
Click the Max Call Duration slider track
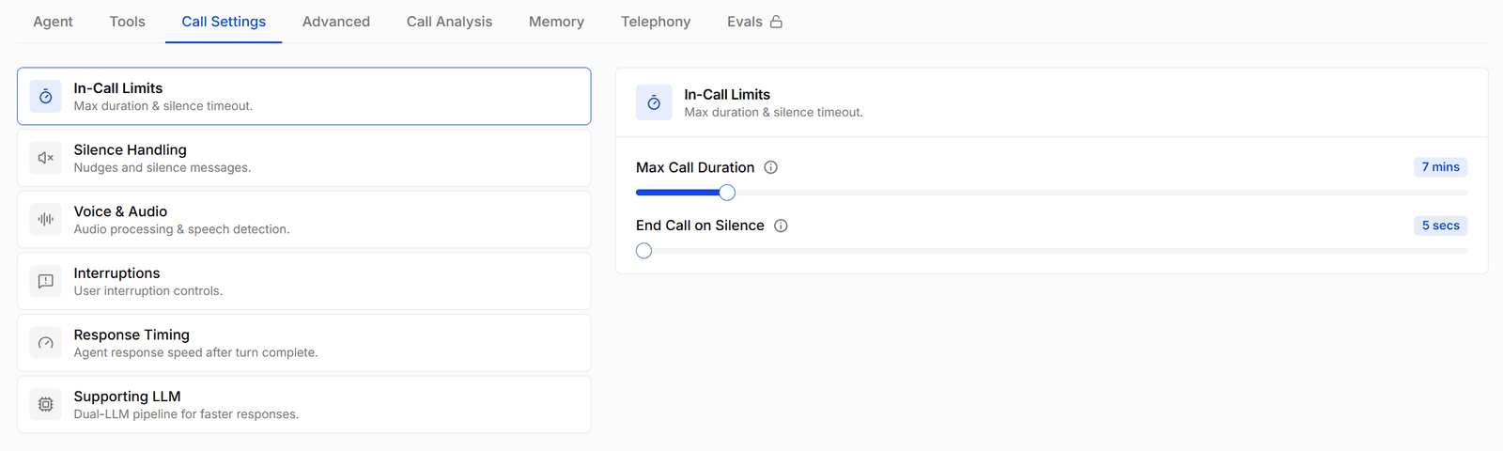[1051, 193]
